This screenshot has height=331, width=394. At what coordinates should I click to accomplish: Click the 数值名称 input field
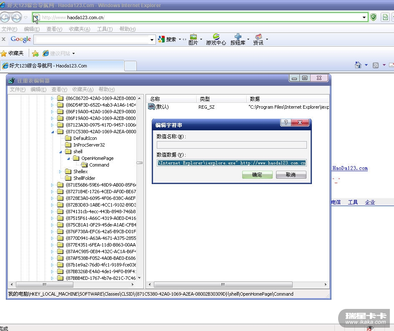[232, 145]
